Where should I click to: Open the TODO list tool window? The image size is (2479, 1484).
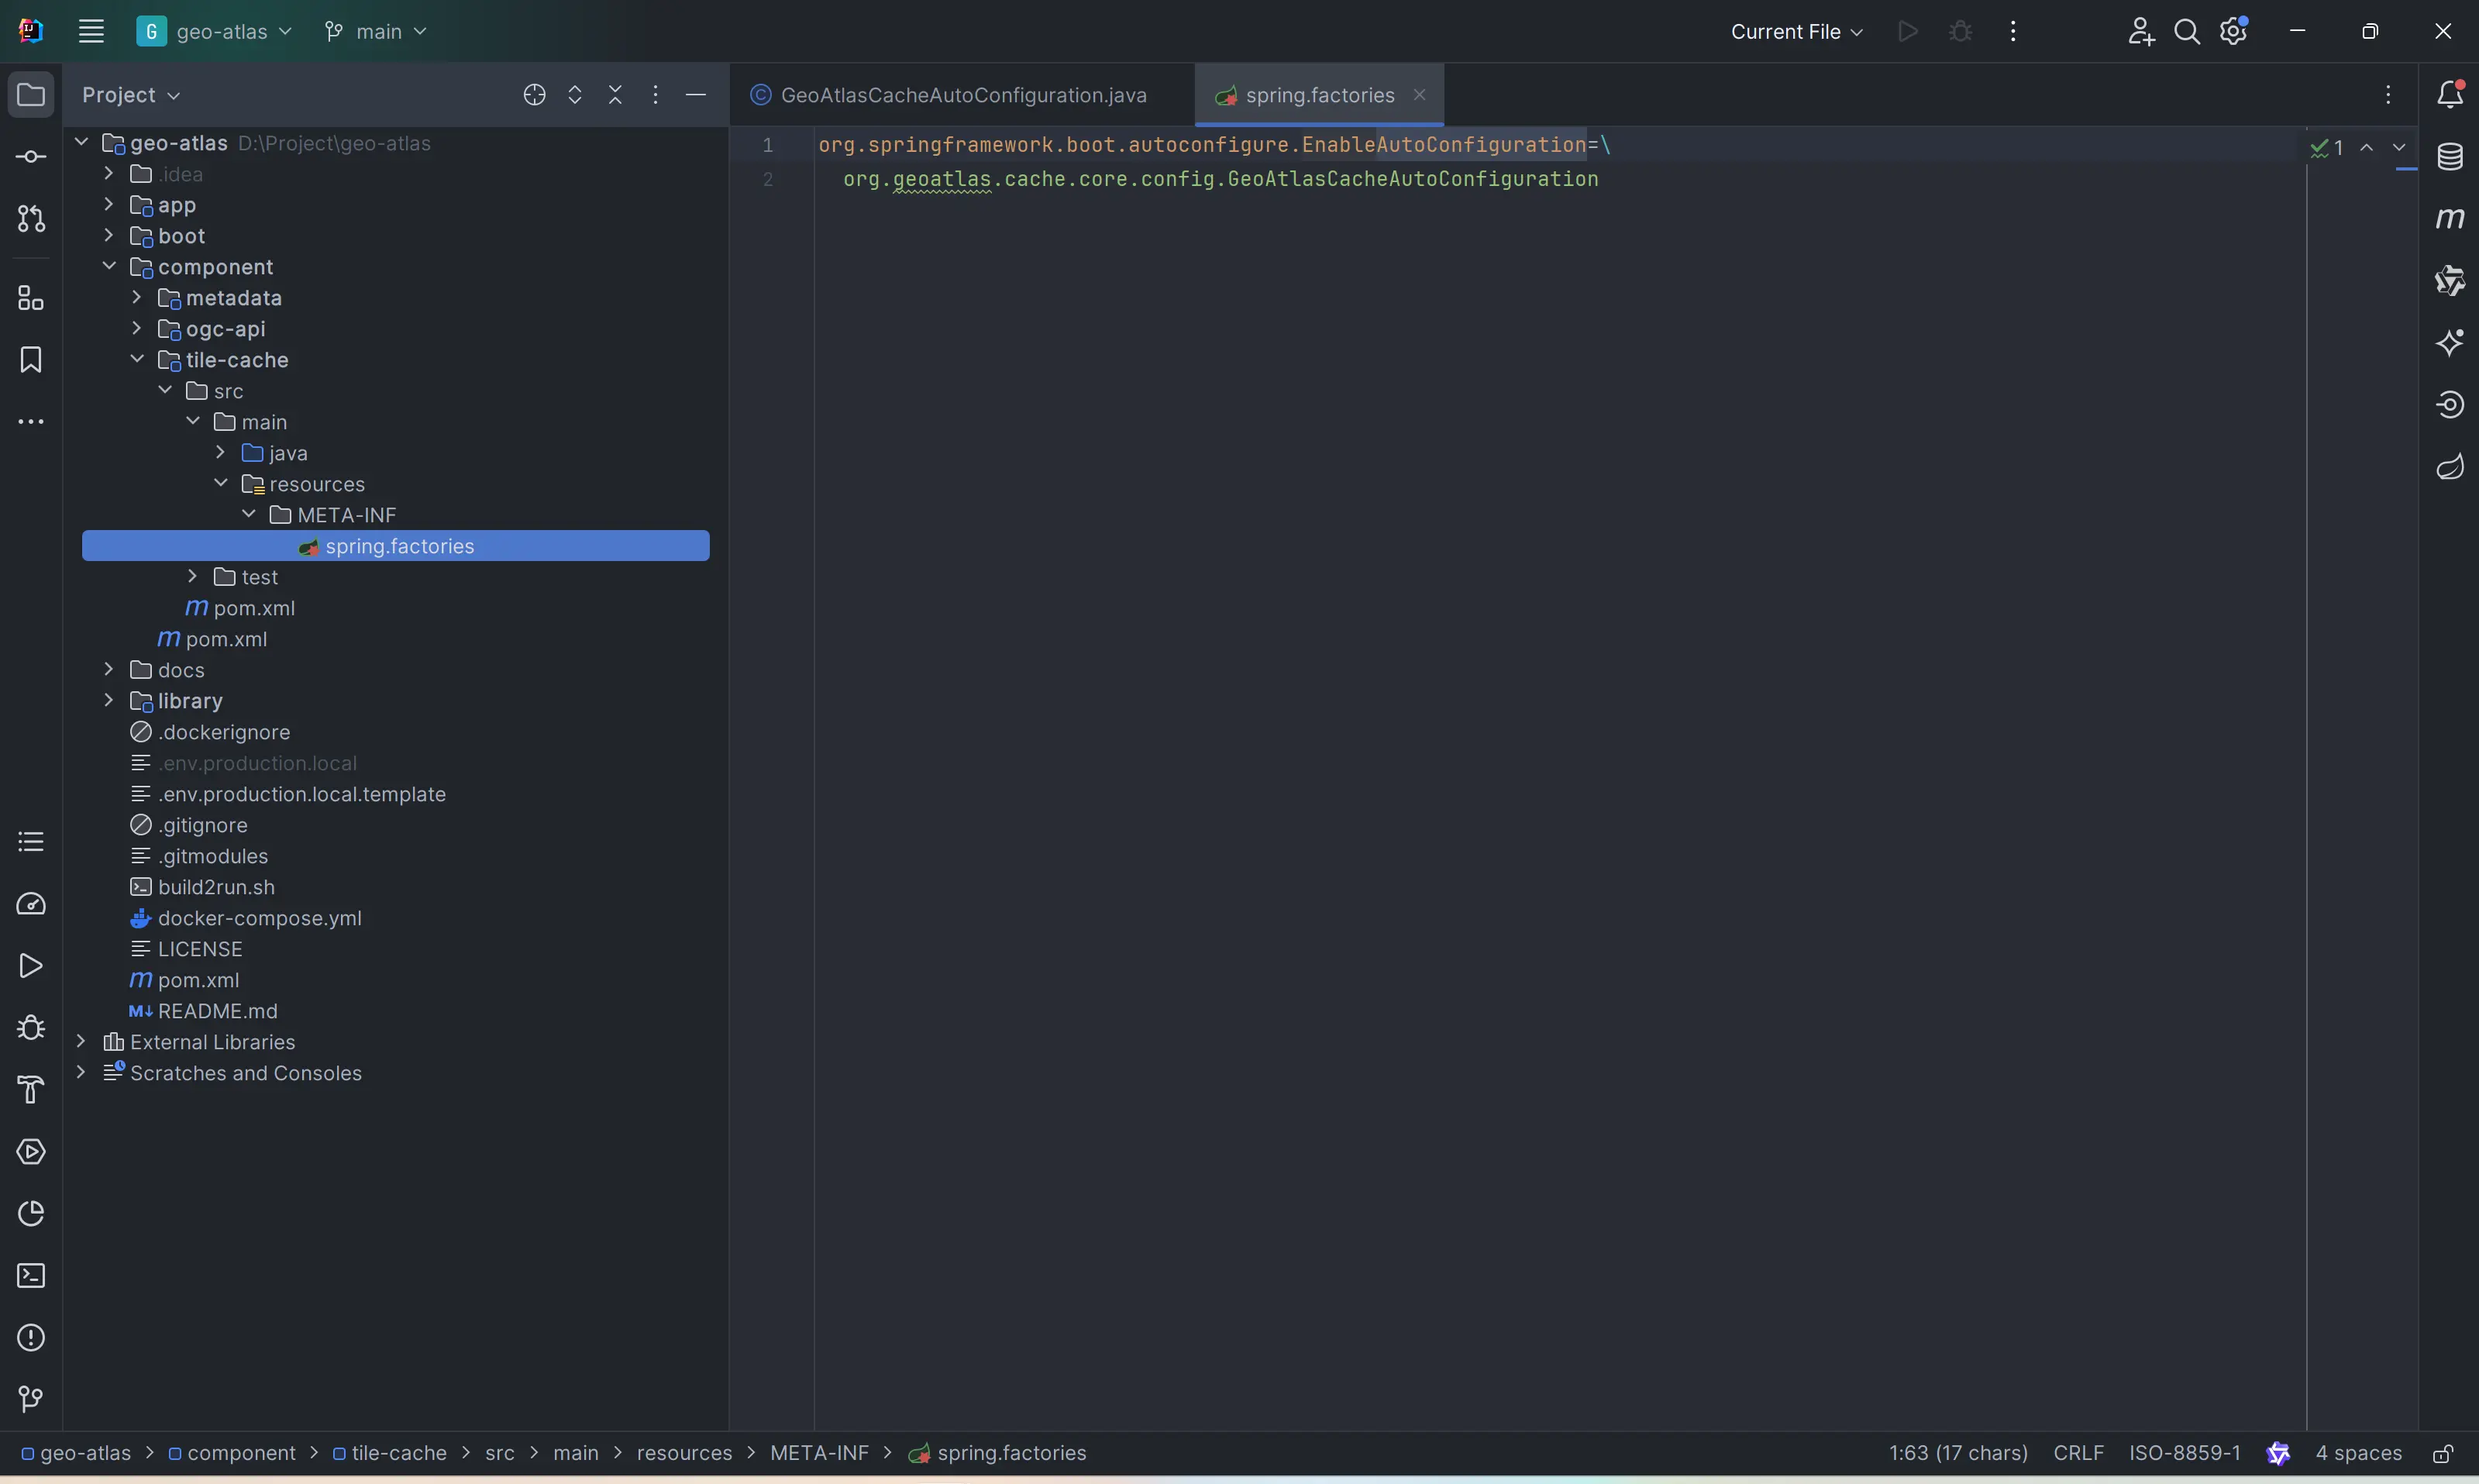[31, 842]
